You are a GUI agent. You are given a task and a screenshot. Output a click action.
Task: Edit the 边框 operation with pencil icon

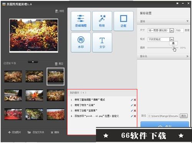point(132,111)
